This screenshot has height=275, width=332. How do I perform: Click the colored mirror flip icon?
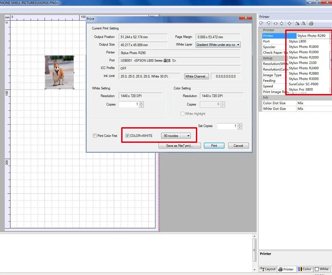pos(297,23)
